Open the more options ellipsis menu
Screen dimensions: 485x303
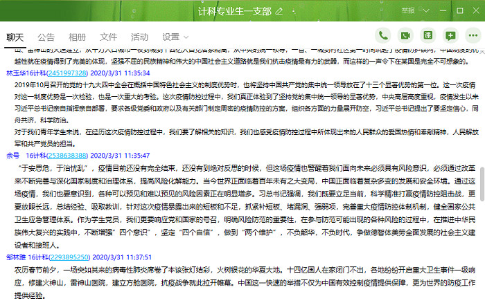point(472,35)
